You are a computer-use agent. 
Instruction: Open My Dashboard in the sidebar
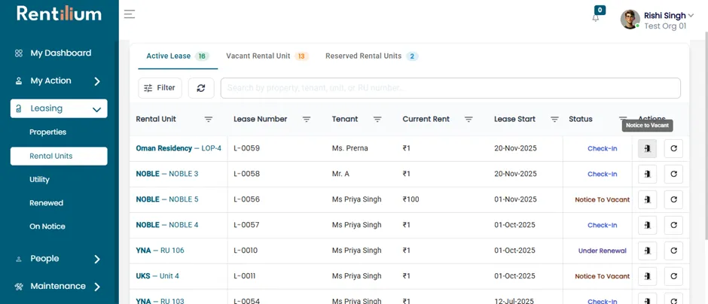coord(60,53)
